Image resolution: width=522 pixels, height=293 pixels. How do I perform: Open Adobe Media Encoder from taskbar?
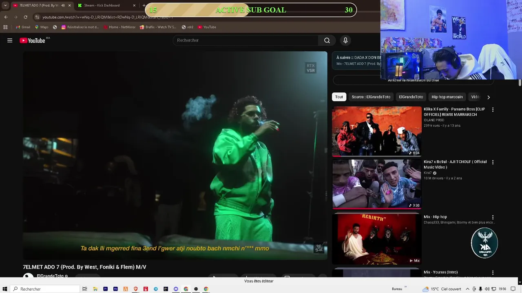click(115, 289)
